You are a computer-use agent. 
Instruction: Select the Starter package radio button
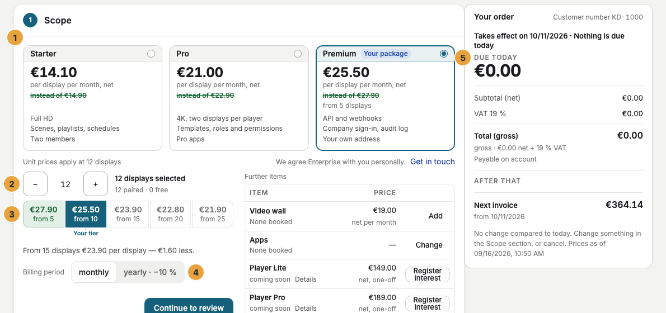(x=151, y=54)
